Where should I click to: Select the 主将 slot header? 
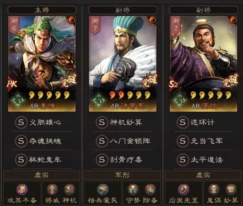click(x=42, y=10)
